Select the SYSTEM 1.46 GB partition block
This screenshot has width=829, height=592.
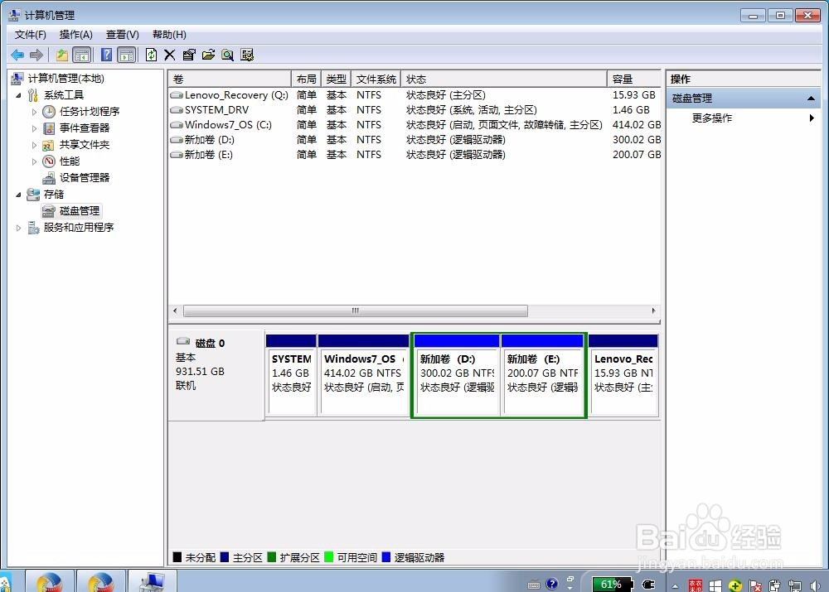[x=291, y=375]
